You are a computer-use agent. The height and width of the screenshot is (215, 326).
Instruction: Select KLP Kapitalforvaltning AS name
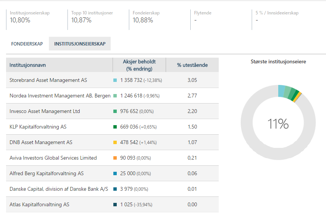[38, 127]
